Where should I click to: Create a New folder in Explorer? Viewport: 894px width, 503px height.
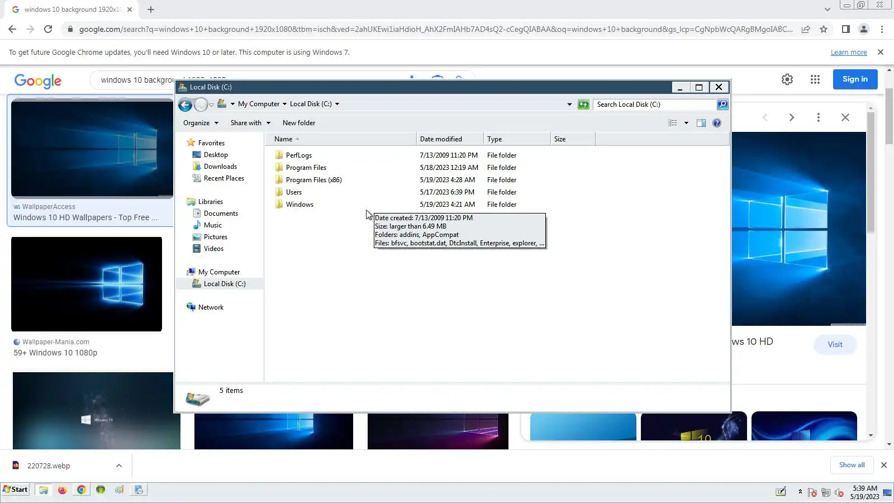tap(299, 123)
